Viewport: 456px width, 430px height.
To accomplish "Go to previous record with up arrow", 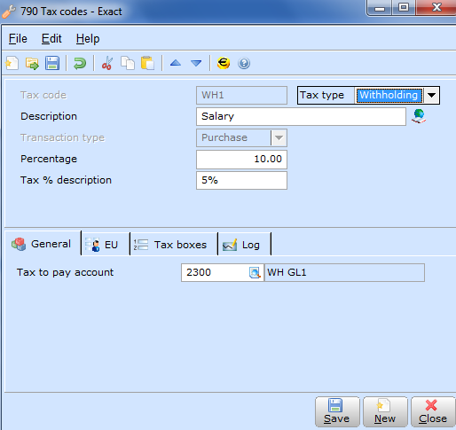I will pyautogui.click(x=176, y=63).
